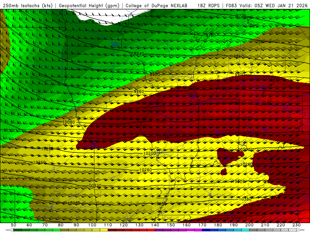Viewport: 310px width, 232px height.
Task: Click the '250mb Isotachs (kts)' title text
Action: 28,5
